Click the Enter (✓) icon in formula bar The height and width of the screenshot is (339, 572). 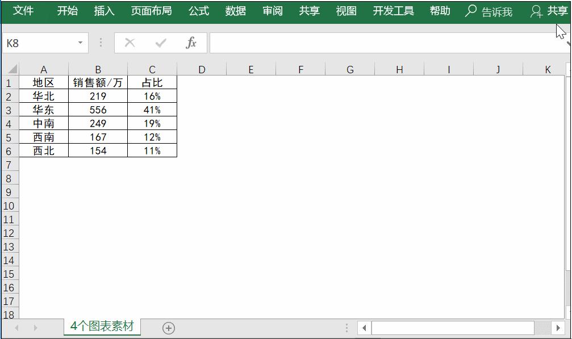(160, 42)
